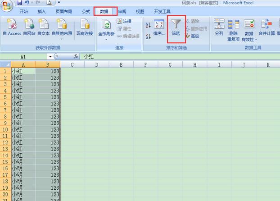
Task: Select row 5 header
Action: [x=5, y=97]
